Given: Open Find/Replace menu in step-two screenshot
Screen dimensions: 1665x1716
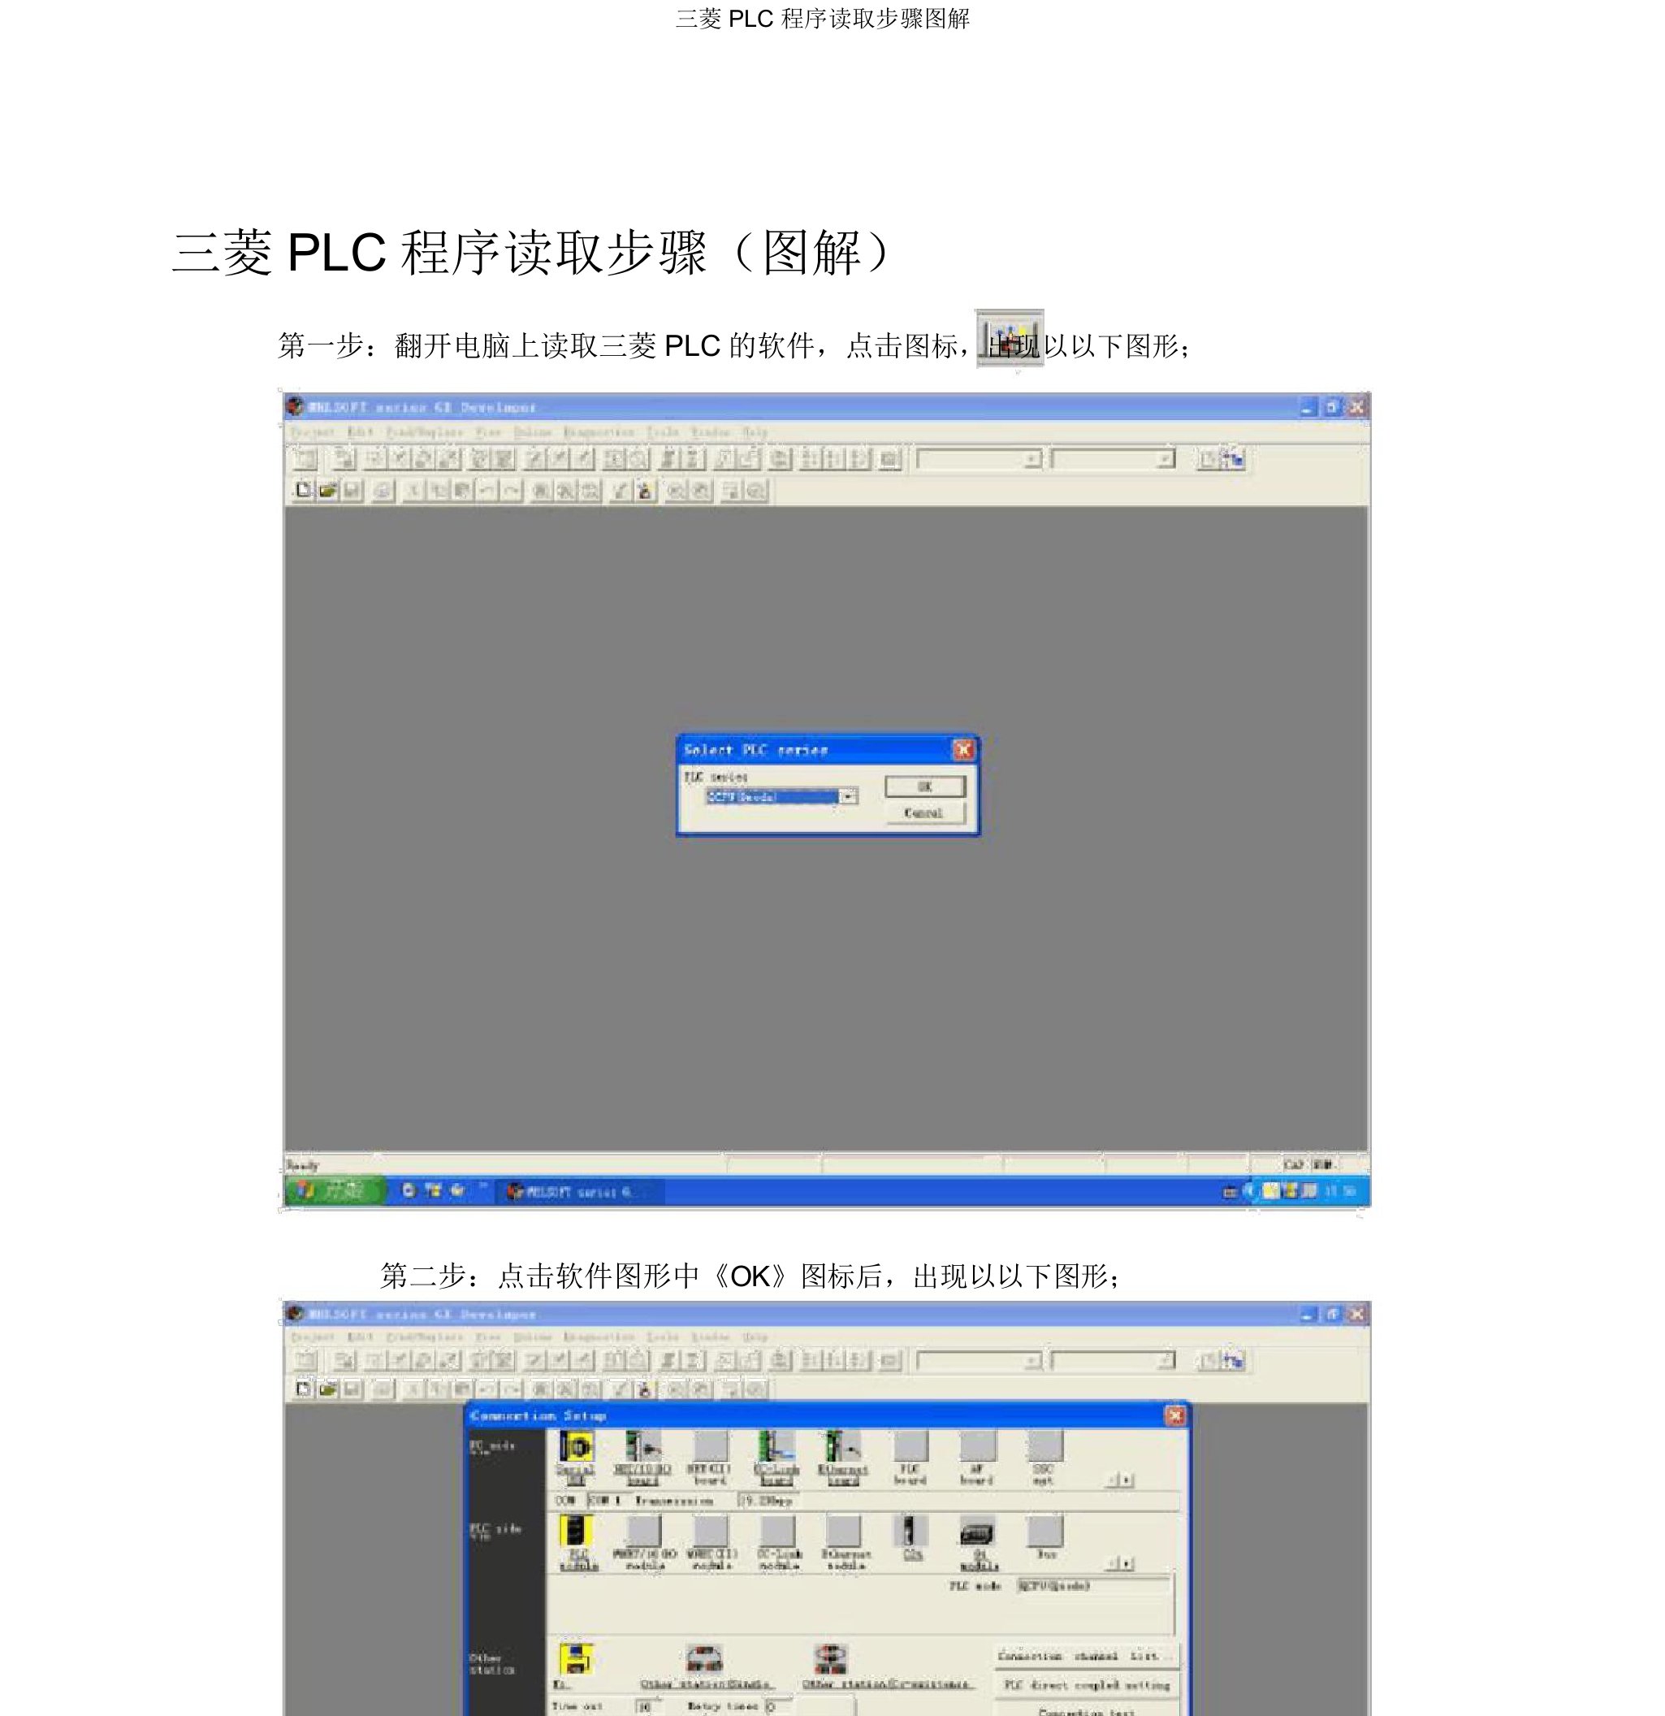Looking at the screenshot, I should [x=425, y=1337].
